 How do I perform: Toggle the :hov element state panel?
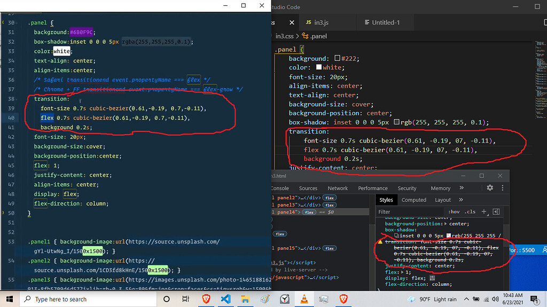tap(454, 212)
